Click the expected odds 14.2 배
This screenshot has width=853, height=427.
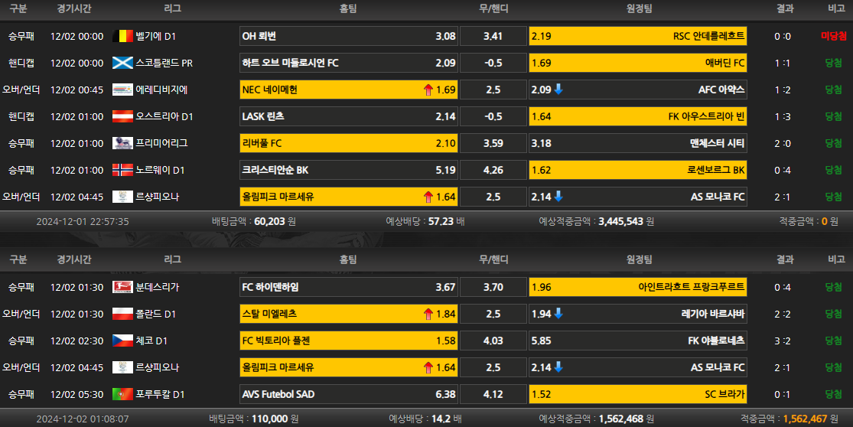[446, 419]
